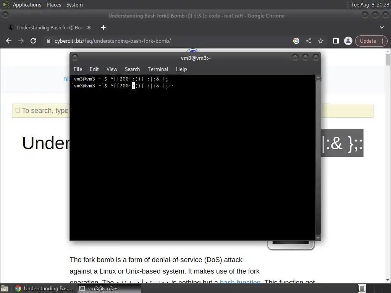Expand the tab search chevron
Screen dimensions: 391x293
[x=382, y=27]
